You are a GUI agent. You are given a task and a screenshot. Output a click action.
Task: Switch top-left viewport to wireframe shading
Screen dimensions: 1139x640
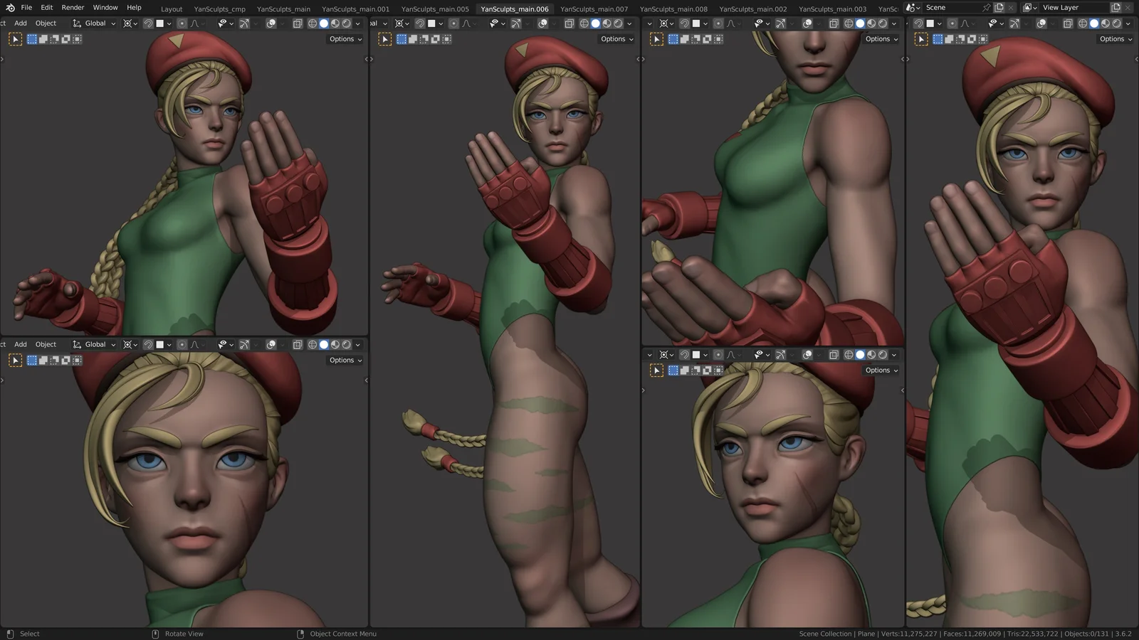click(313, 23)
